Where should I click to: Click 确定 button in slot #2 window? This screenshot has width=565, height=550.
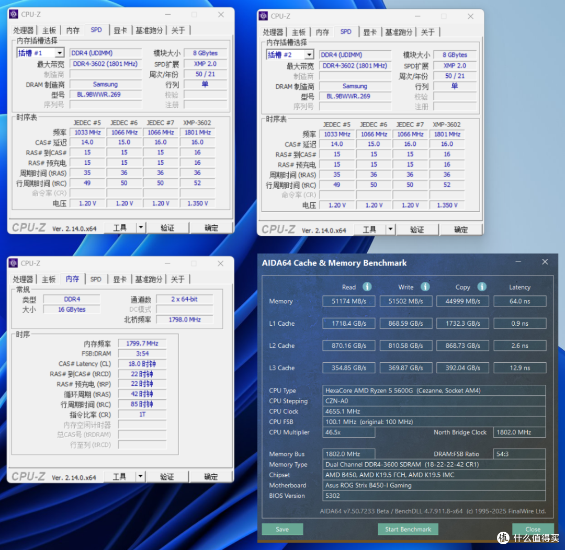click(x=461, y=230)
